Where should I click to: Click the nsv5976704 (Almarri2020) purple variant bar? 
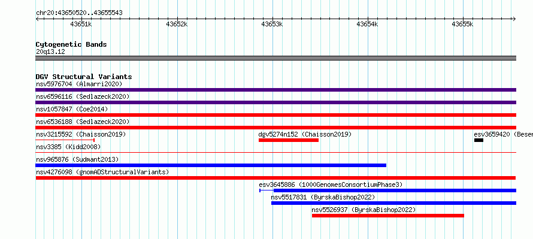pos(275,90)
